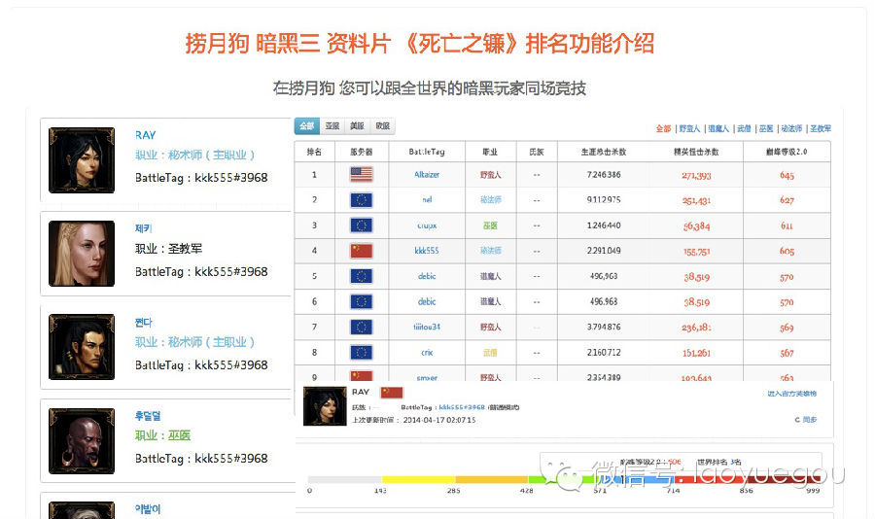Click the 271,393 elite kills value

(696, 175)
